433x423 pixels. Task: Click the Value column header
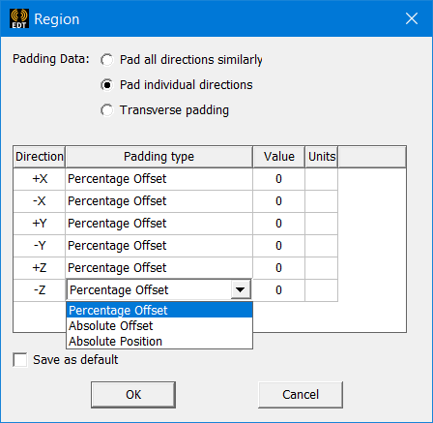click(x=278, y=157)
